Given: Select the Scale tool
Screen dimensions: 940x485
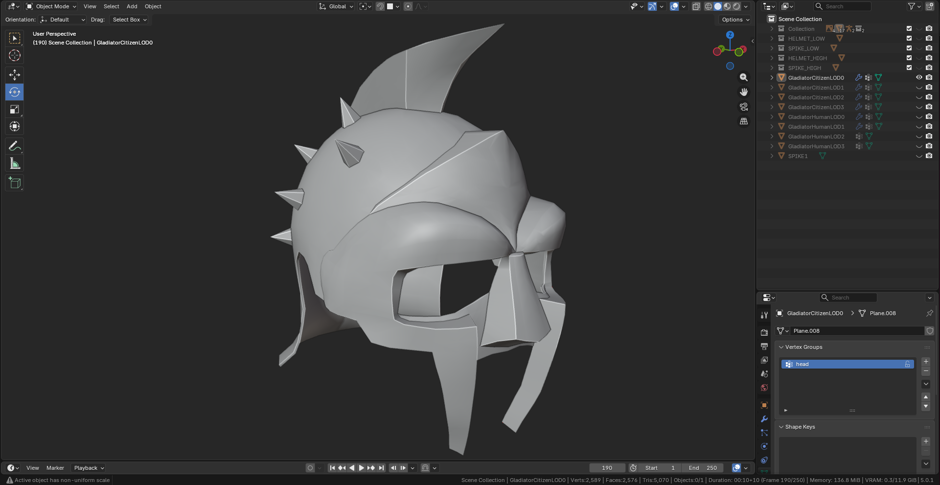Looking at the screenshot, I should [x=15, y=109].
